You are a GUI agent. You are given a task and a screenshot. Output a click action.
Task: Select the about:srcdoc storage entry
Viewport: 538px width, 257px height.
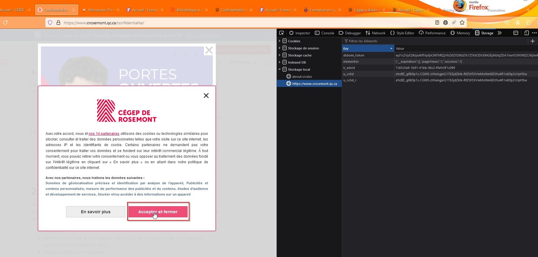[x=302, y=77]
